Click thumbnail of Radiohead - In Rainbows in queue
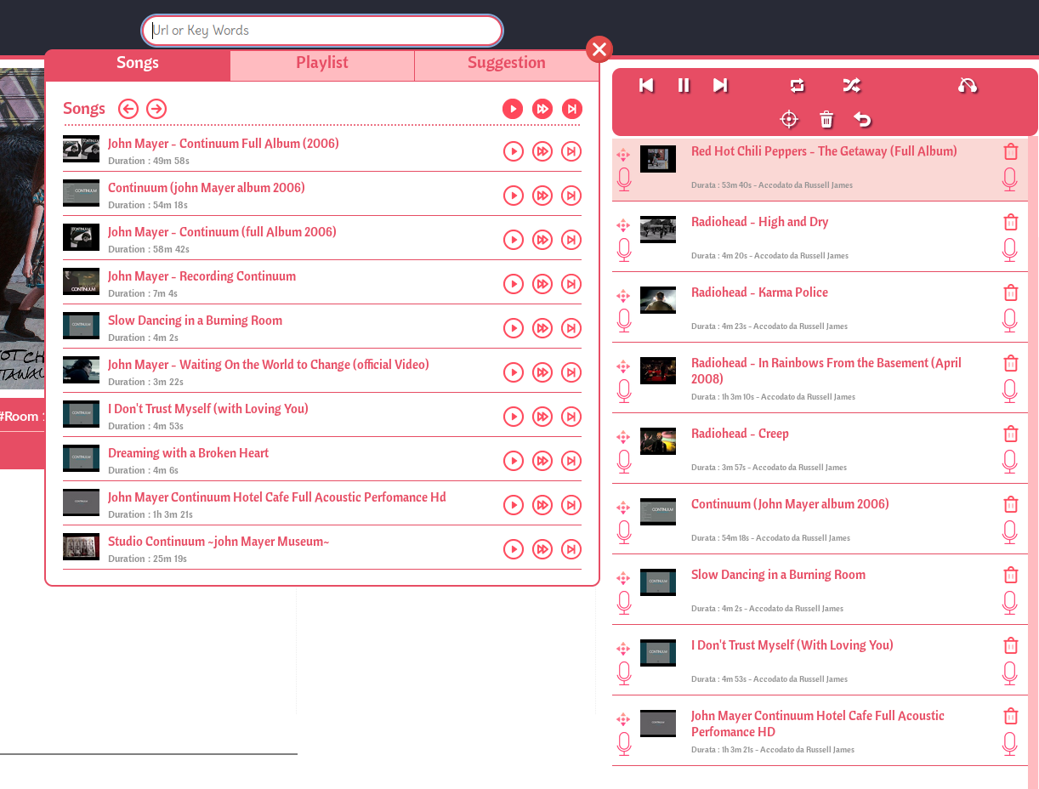The height and width of the screenshot is (789, 1039). click(658, 371)
